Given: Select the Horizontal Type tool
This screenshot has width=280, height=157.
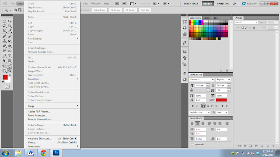Looking at the screenshot, I should (x=10, y=56).
